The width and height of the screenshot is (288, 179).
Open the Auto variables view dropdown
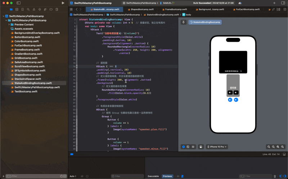(73, 176)
